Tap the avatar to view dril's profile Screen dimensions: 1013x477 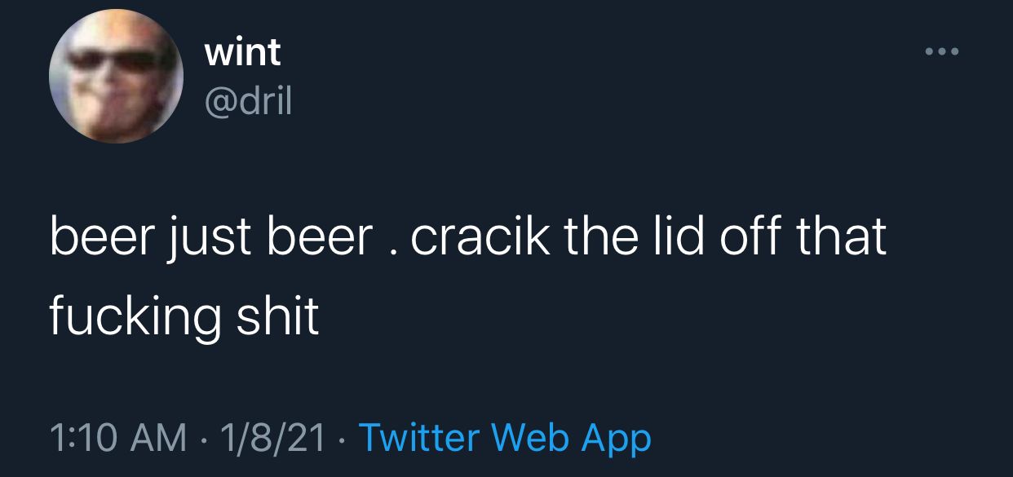(x=117, y=75)
